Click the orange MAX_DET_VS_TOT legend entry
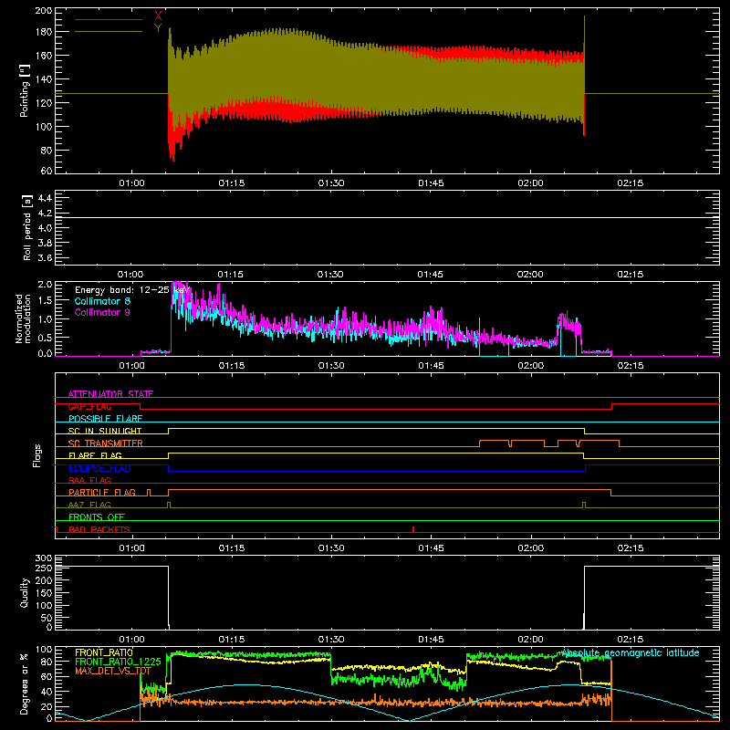This screenshot has height=730, width=730. pos(113,671)
